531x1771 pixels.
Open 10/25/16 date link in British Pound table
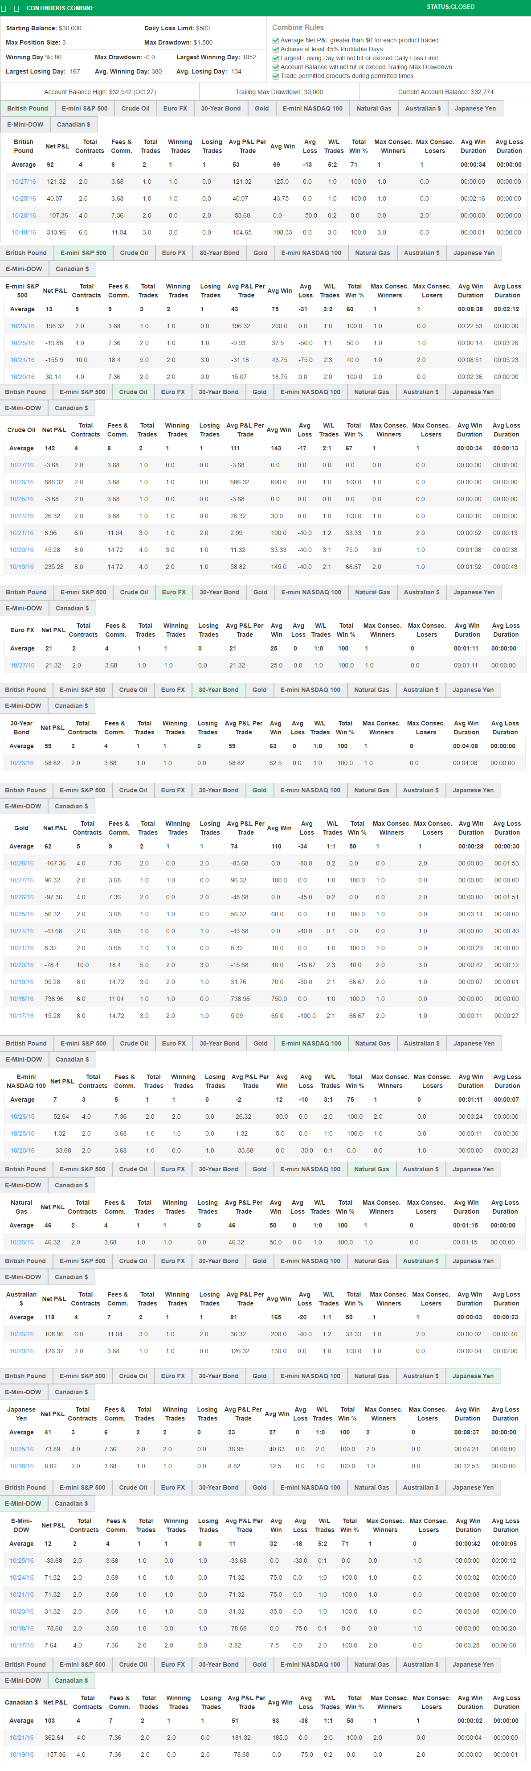[23, 199]
